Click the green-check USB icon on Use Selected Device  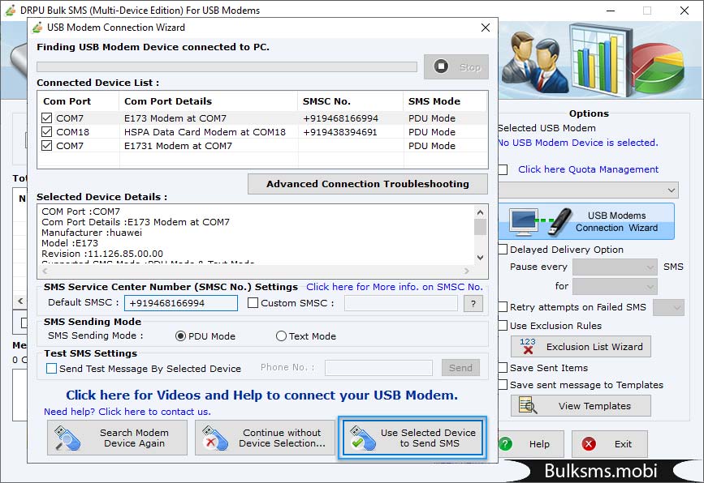coord(363,438)
